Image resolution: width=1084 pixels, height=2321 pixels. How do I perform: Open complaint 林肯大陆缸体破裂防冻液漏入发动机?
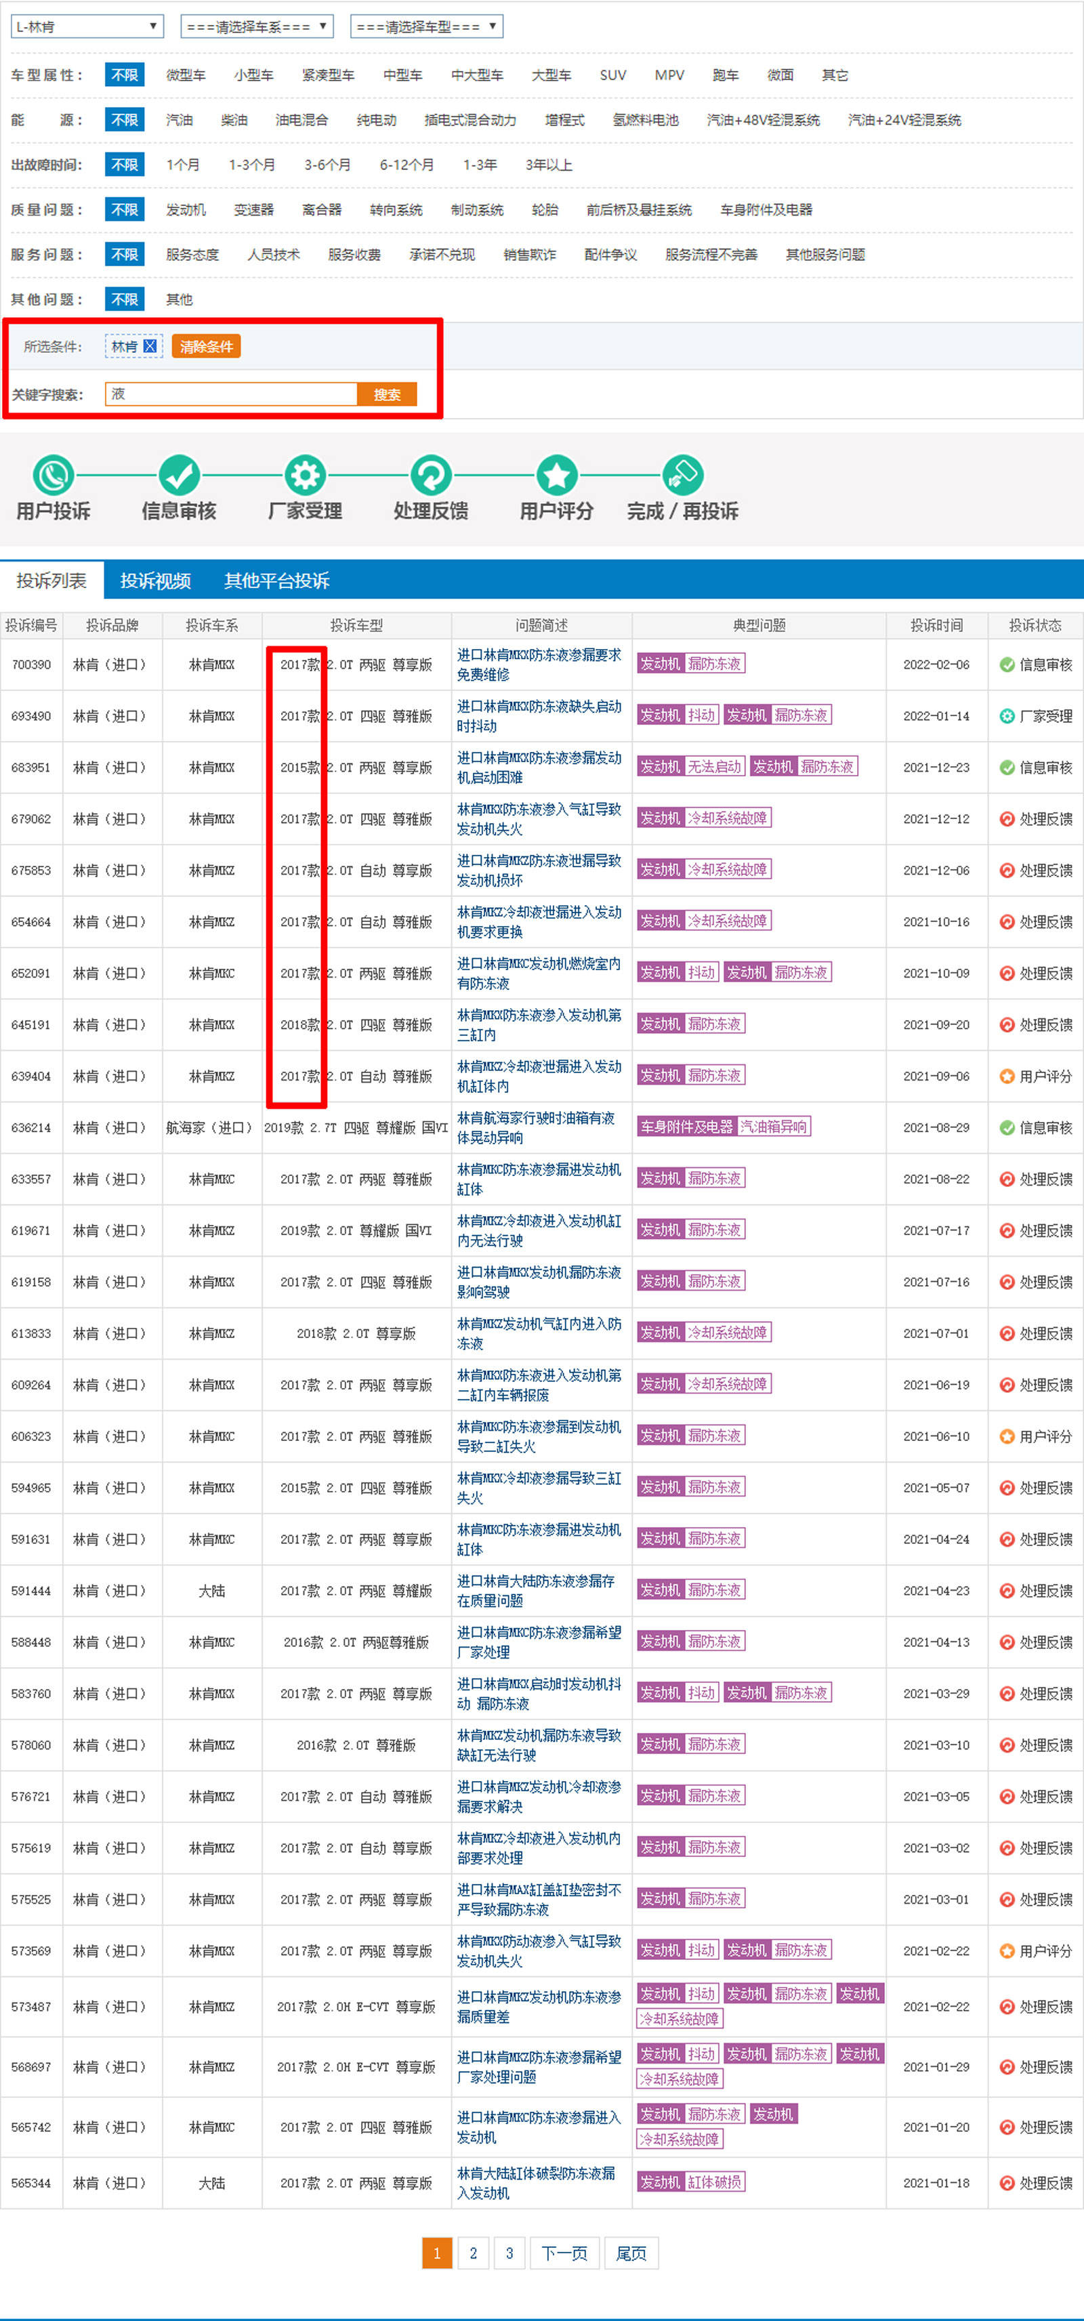click(536, 2182)
